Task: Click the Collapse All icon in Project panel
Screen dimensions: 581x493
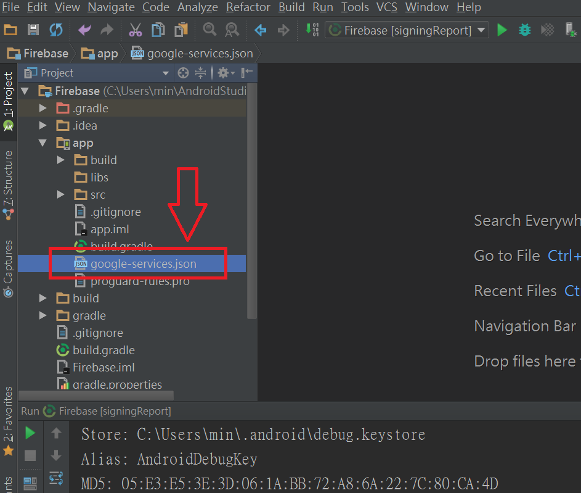Action: [200, 73]
